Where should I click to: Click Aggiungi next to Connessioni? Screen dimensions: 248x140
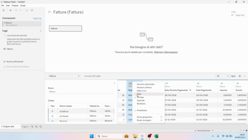[x=37, y=18]
